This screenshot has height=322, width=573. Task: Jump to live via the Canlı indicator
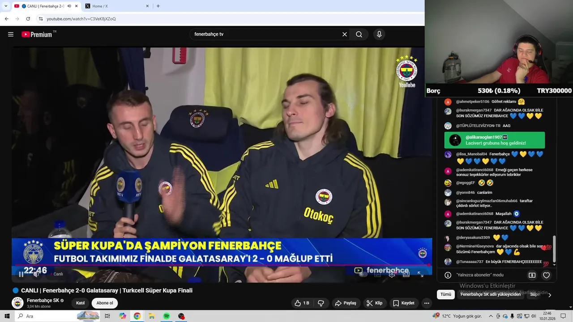(57, 274)
